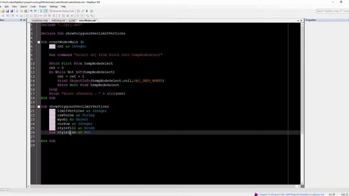Open the View menu

coord(14,7)
